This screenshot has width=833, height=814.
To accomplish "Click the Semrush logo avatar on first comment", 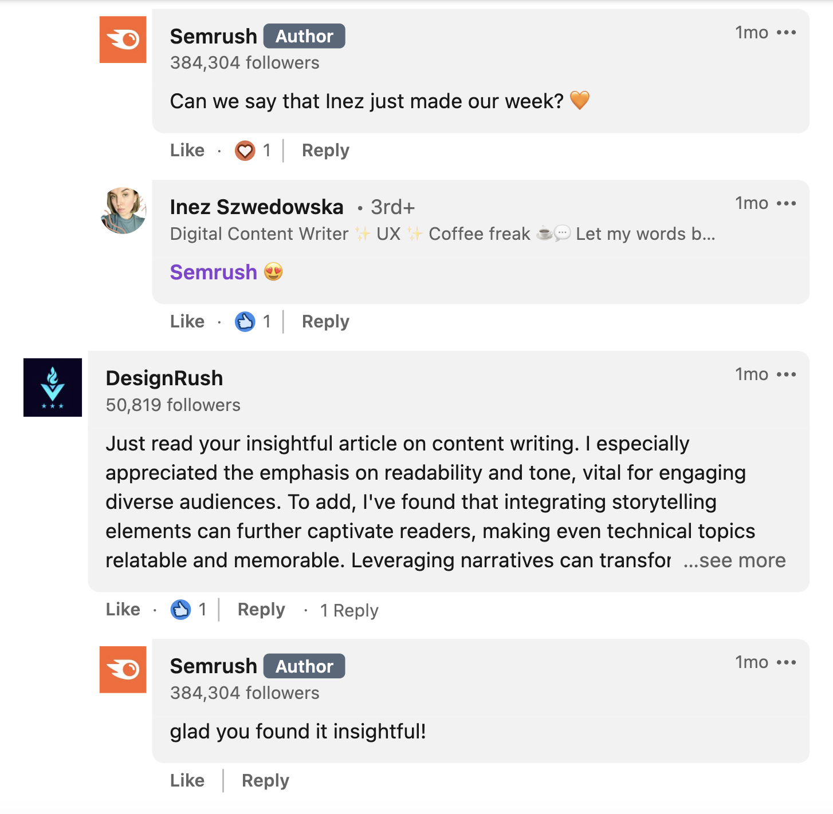I will point(123,39).
